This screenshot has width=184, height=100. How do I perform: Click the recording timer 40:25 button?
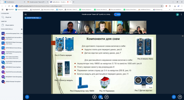click(117, 14)
